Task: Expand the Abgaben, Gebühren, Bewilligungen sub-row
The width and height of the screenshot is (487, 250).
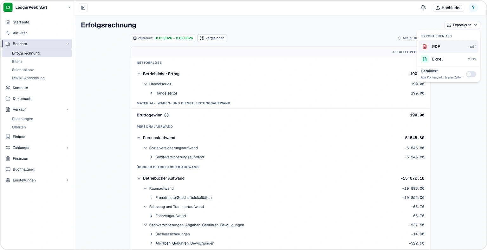Action: tap(151, 243)
